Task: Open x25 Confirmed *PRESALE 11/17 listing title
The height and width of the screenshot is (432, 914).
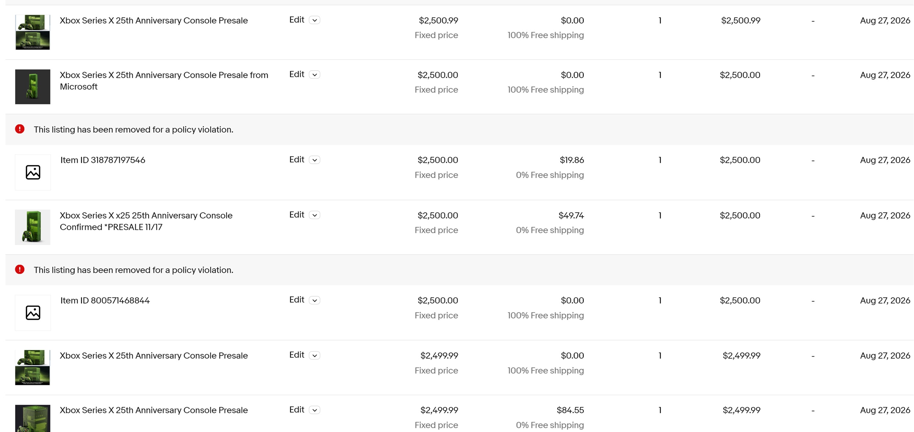Action: 146,221
